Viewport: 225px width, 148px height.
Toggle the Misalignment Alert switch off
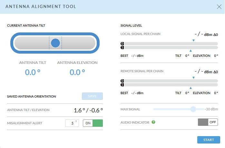93,123
